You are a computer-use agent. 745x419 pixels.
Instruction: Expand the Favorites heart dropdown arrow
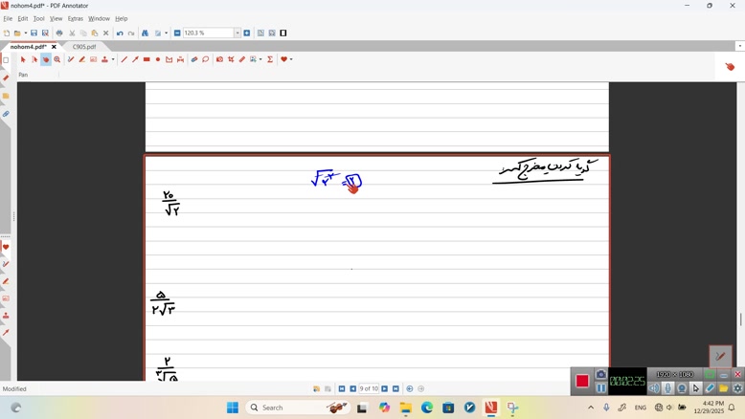click(x=290, y=59)
